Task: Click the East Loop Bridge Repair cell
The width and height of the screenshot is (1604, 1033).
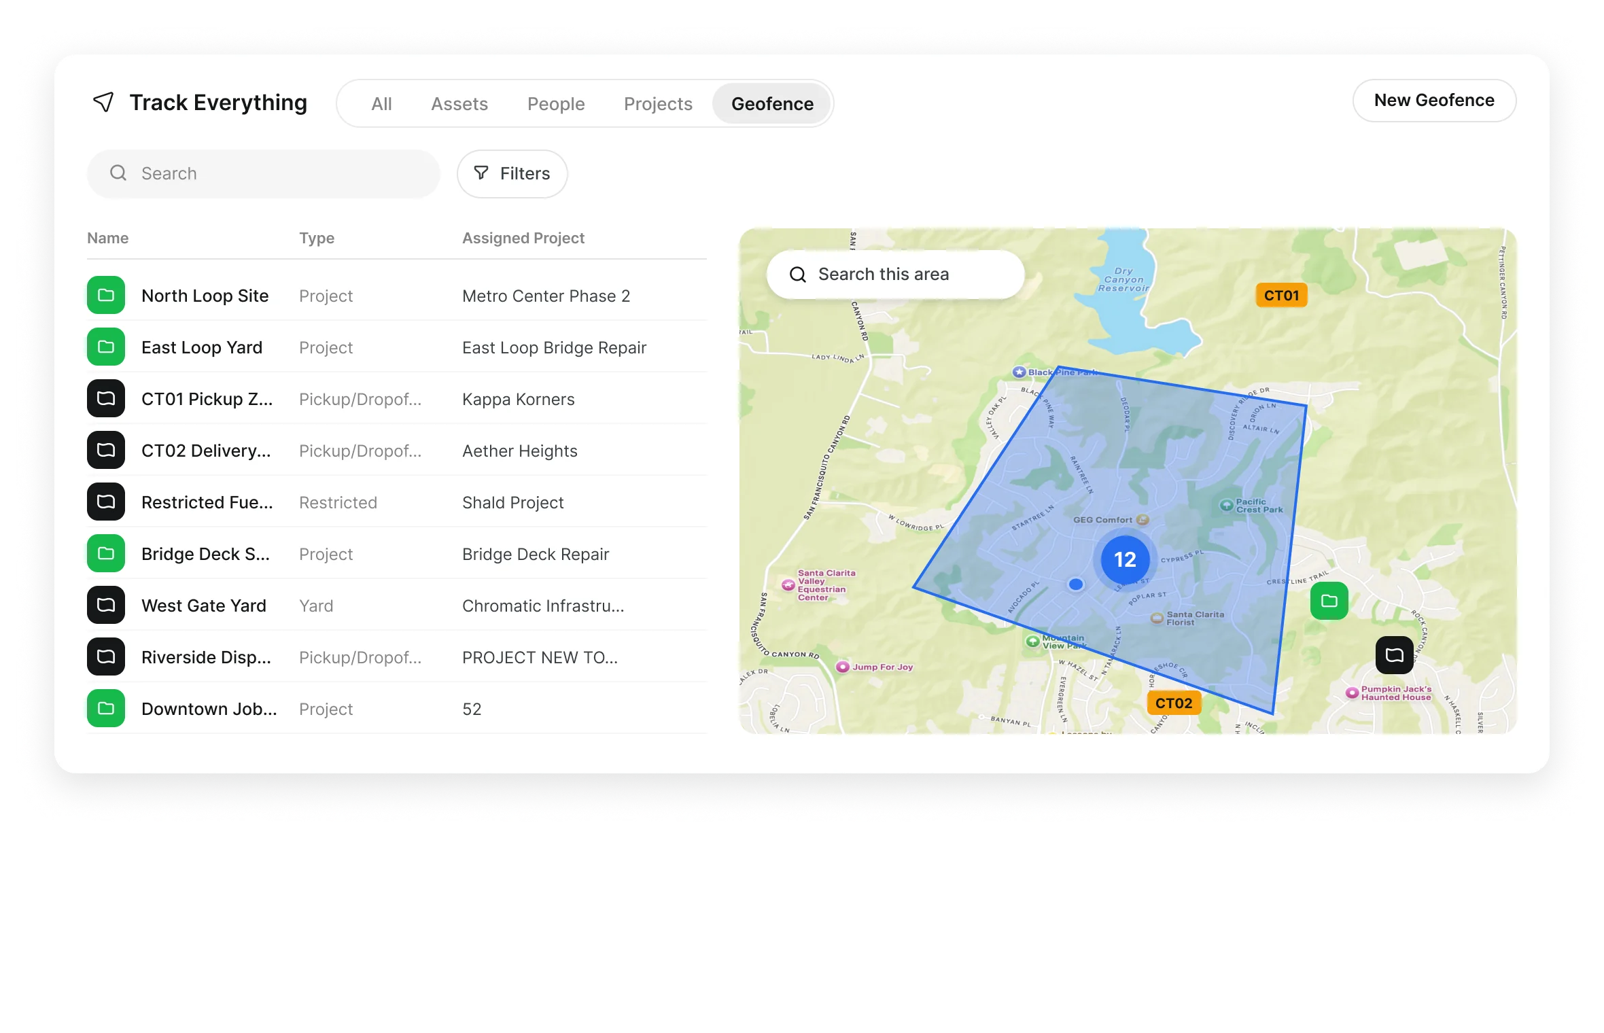Action: click(x=554, y=347)
